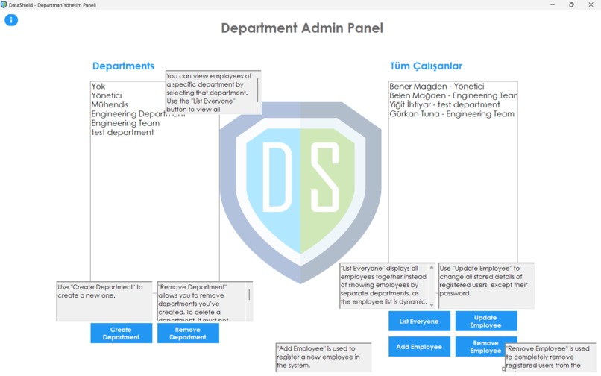Click the Add Employee button
The image size is (601, 376).
[419, 346]
